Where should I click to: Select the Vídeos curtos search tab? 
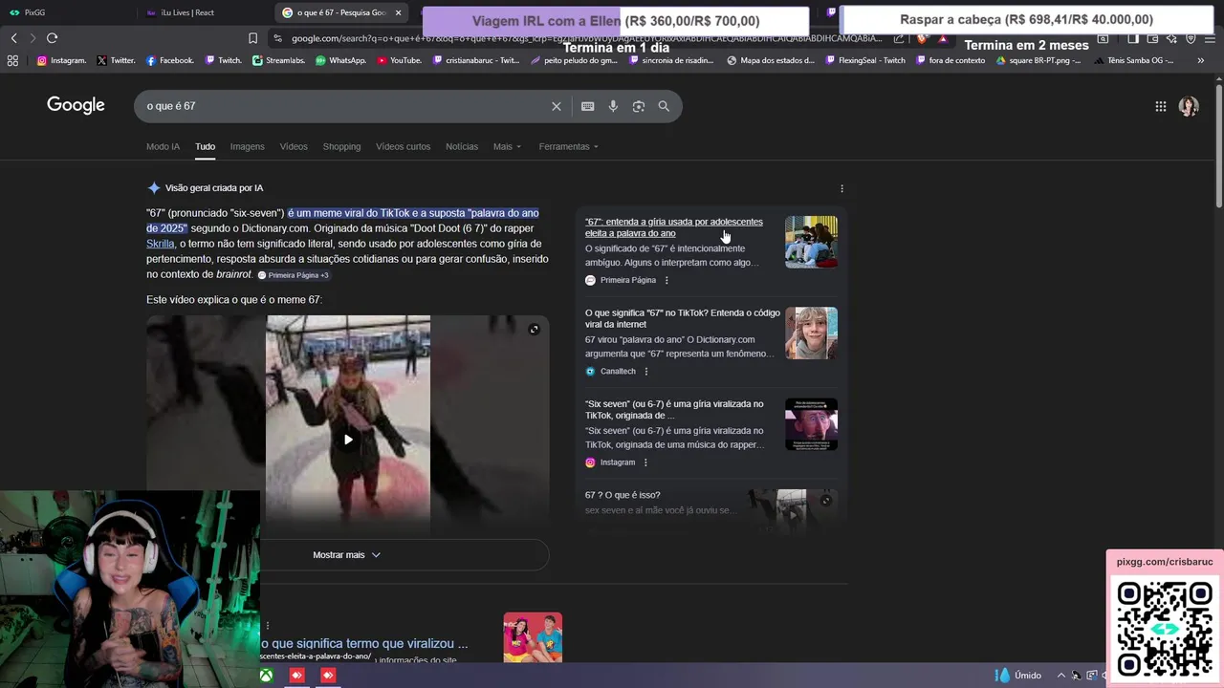[403, 146]
